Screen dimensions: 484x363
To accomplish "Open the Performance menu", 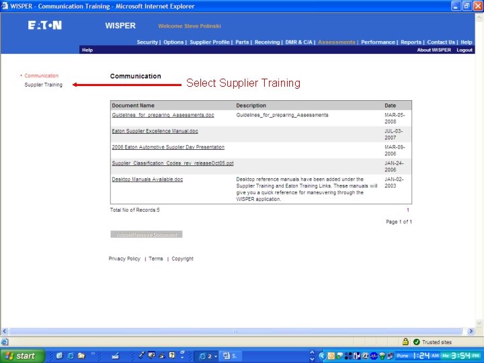I will tap(378, 42).
